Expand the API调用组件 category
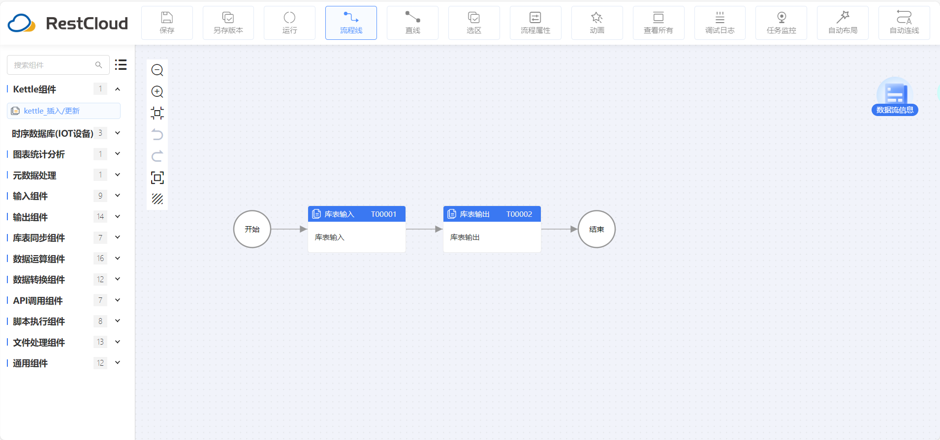The width and height of the screenshot is (940, 440). tap(118, 300)
